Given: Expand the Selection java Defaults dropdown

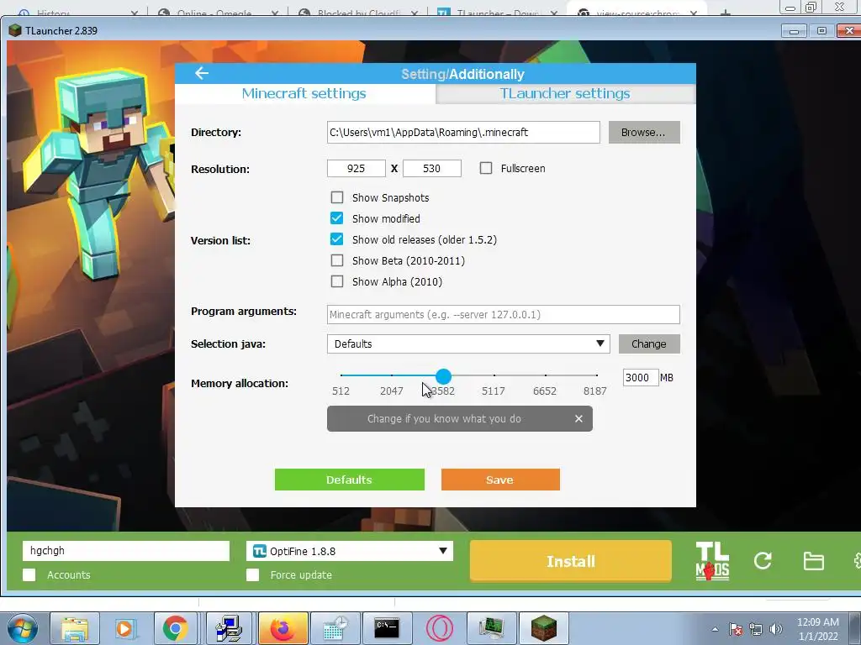Looking at the screenshot, I should (x=468, y=343).
